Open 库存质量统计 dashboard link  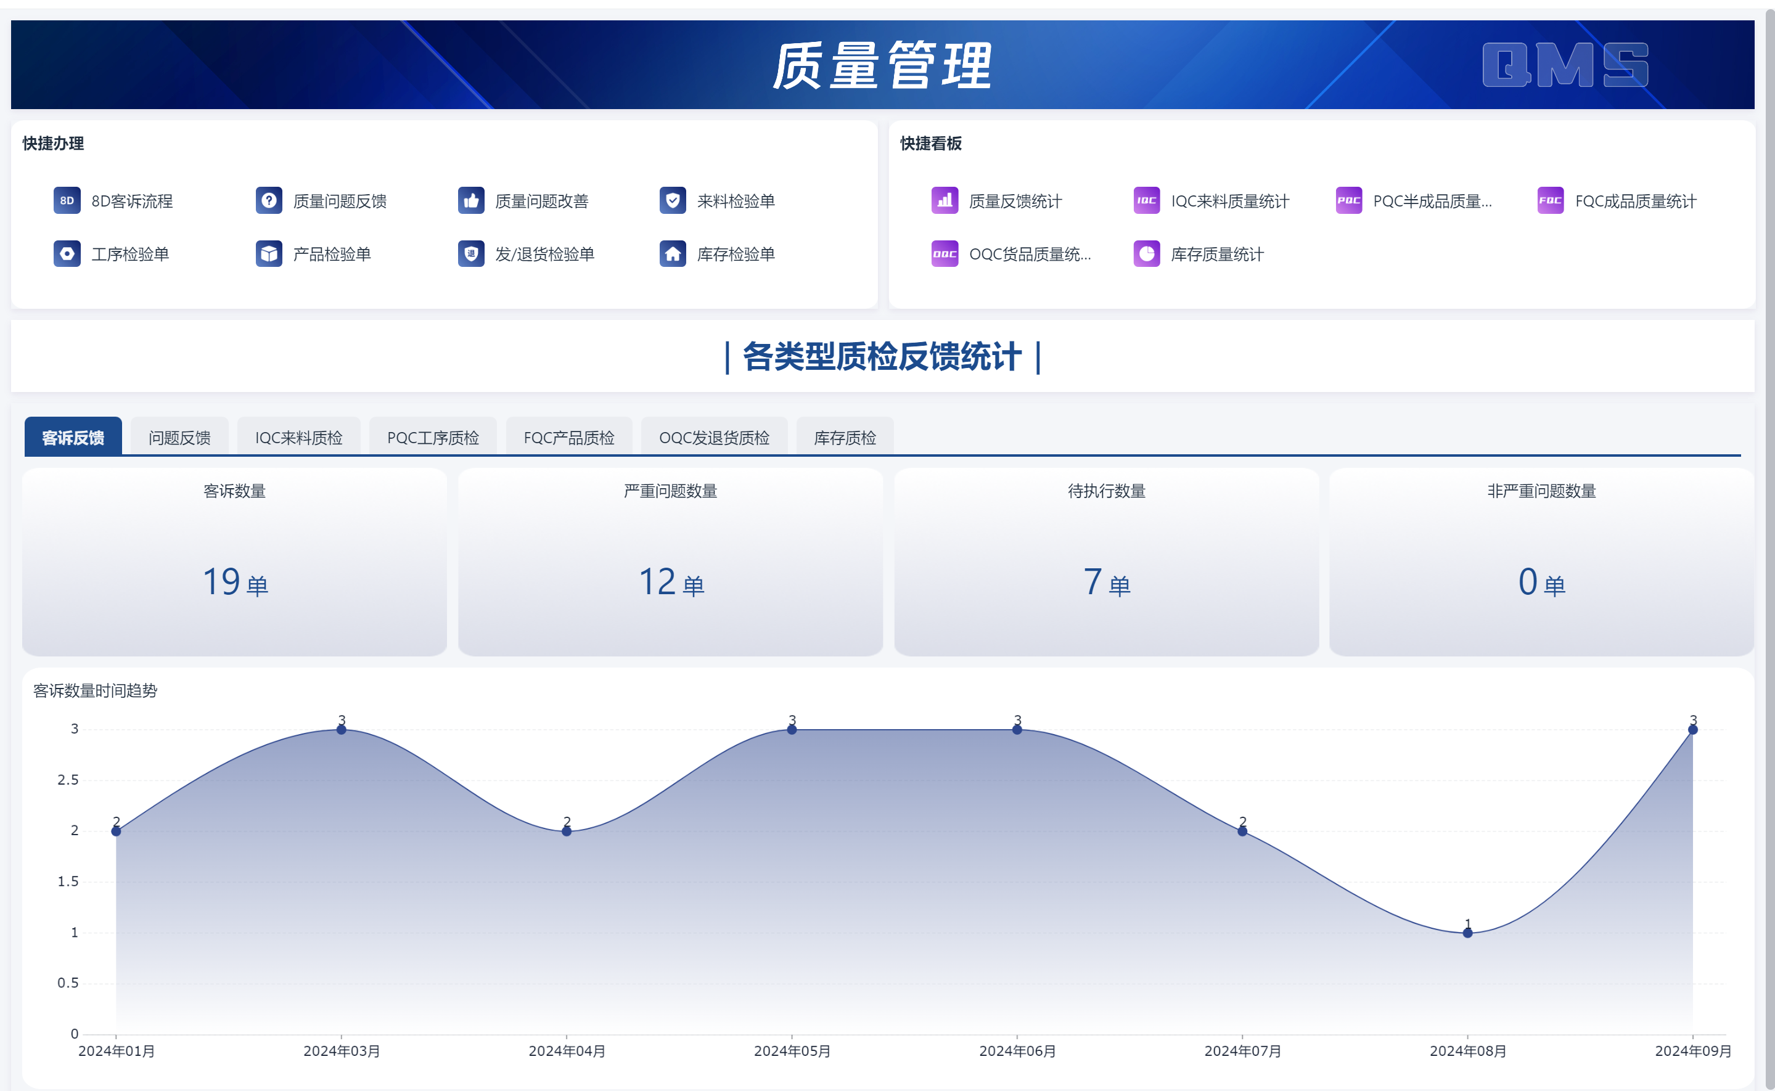click(1217, 254)
